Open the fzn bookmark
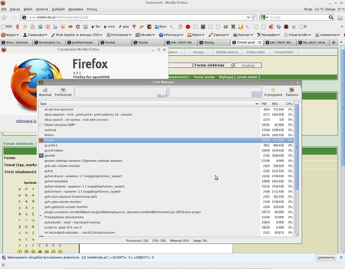The image size is (345, 269). [x=96, y=27]
